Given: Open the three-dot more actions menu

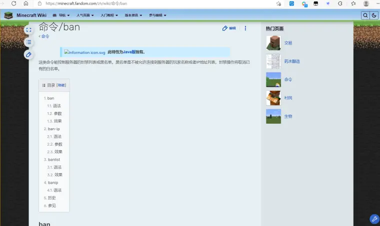Looking at the screenshot, I should pos(245,28).
